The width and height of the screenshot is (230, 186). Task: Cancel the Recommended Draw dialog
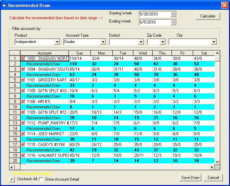click(213, 178)
